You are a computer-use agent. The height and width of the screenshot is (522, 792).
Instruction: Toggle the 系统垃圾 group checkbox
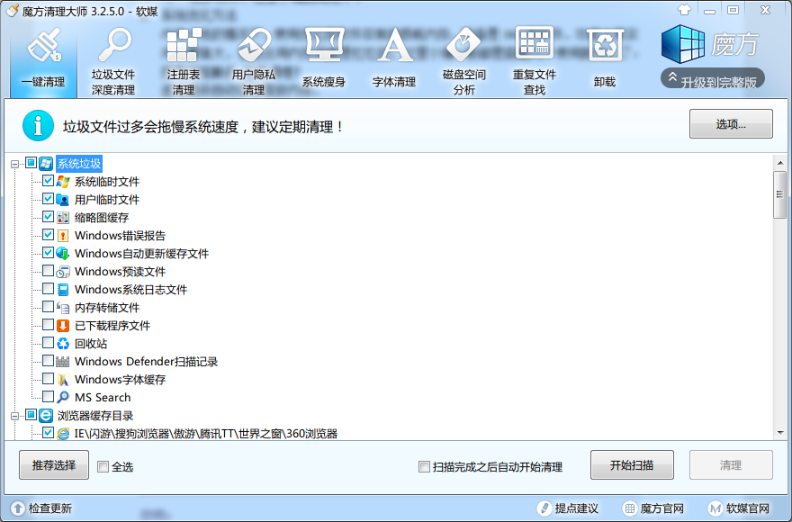coord(31,163)
